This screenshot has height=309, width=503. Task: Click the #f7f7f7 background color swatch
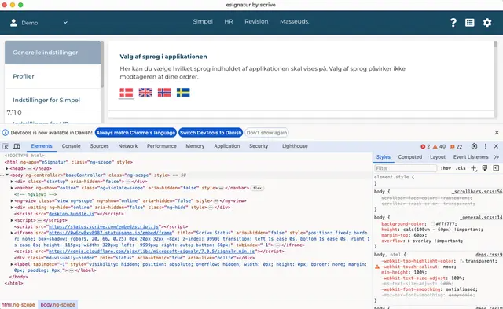pyautogui.click(x=433, y=223)
